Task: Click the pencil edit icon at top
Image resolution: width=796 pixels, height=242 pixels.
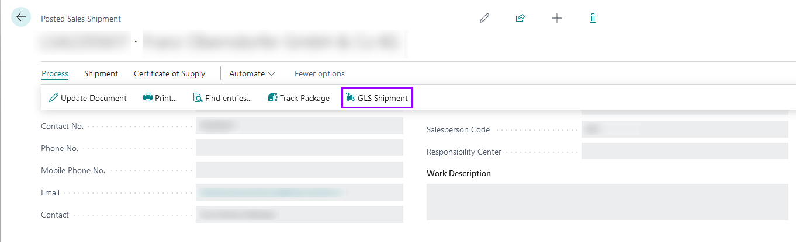Action: point(484,18)
